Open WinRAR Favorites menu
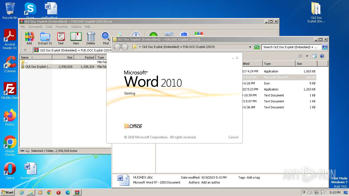This screenshot has width=349, height=196. (x=62, y=27)
